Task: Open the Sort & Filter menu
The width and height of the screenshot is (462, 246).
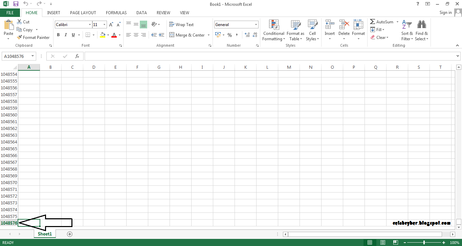Action: click(407, 30)
